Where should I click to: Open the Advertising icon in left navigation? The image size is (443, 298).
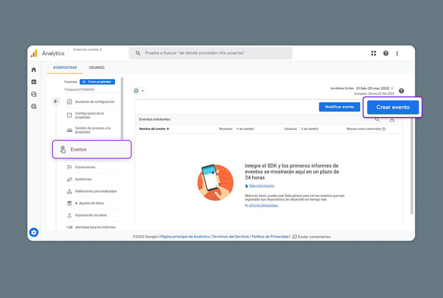(34, 106)
